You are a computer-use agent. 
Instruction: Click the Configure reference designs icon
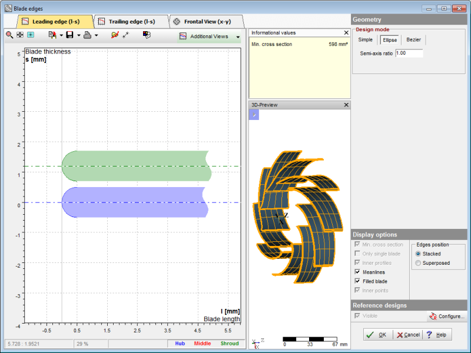tap(433, 316)
